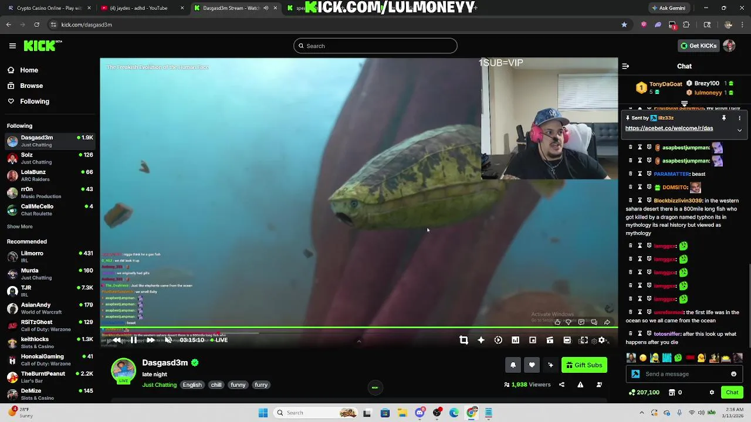The height and width of the screenshot is (422, 751).
Task: Open Solz channel from Following list
Action: (50, 158)
